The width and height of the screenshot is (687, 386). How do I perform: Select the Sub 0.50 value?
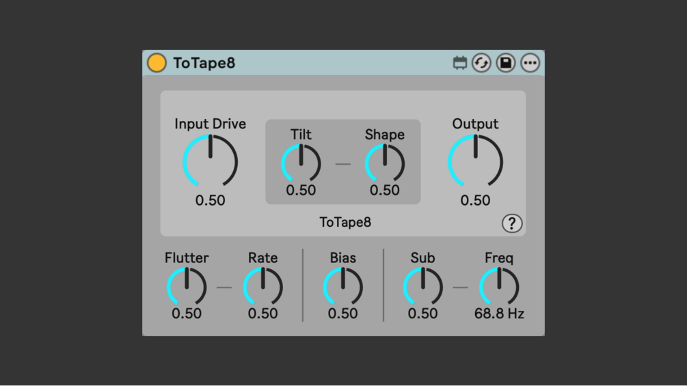(x=423, y=314)
